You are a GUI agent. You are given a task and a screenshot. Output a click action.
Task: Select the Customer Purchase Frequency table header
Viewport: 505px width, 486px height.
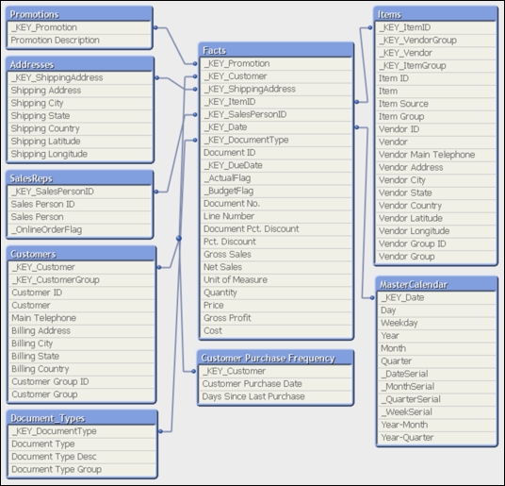[x=275, y=358]
